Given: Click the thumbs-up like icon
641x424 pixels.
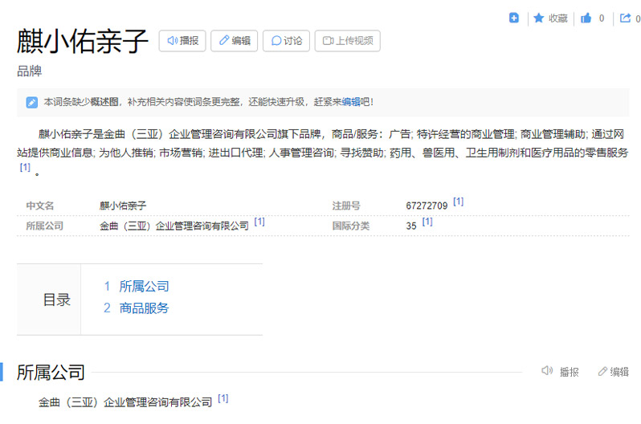Looking at the screenshot, I should (x=586, y=18).
